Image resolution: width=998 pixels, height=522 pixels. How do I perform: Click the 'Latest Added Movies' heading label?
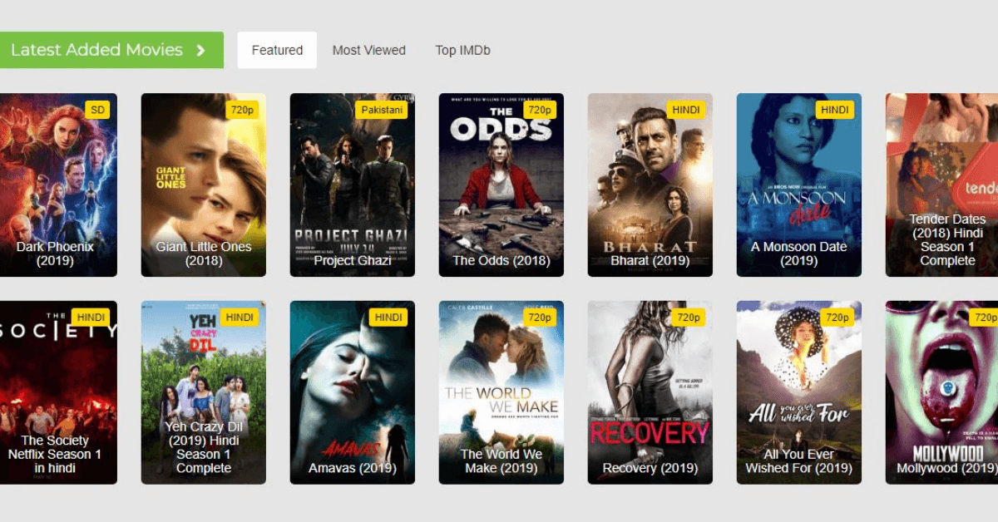96,50
